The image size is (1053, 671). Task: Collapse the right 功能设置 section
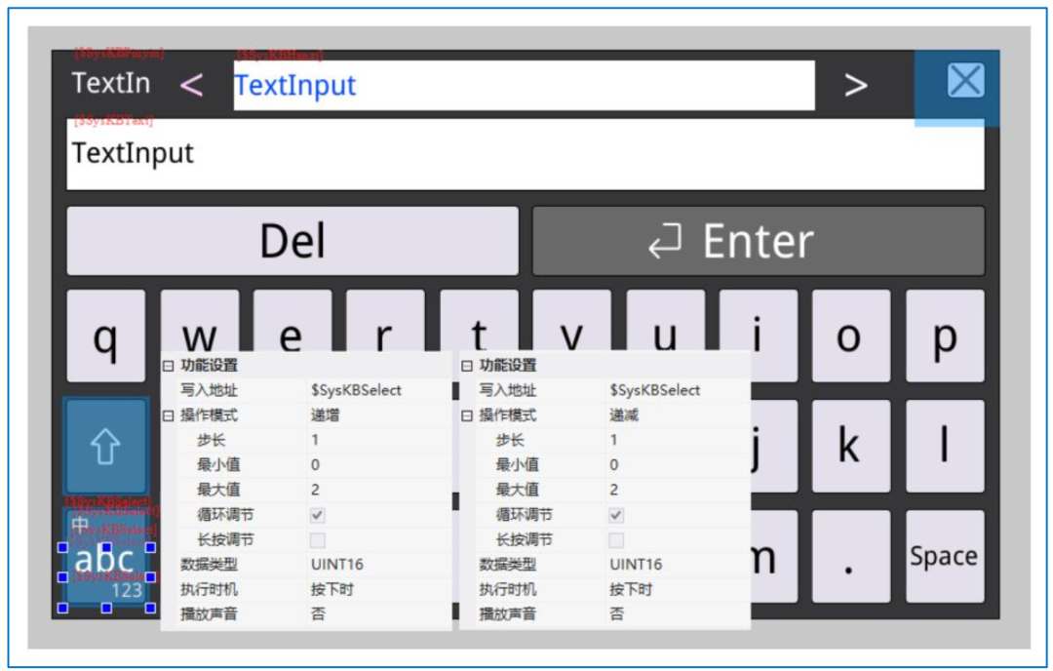point(468,368)
